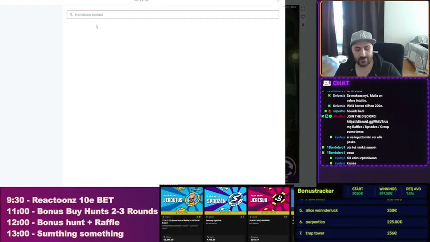Click the 'SUNDAY WILD SWARING' card title

coord(259,221)
